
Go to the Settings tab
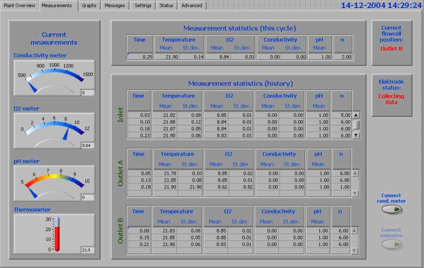[142, 6]
